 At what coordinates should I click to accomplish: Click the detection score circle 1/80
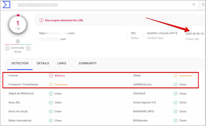(x=18, y=25)
